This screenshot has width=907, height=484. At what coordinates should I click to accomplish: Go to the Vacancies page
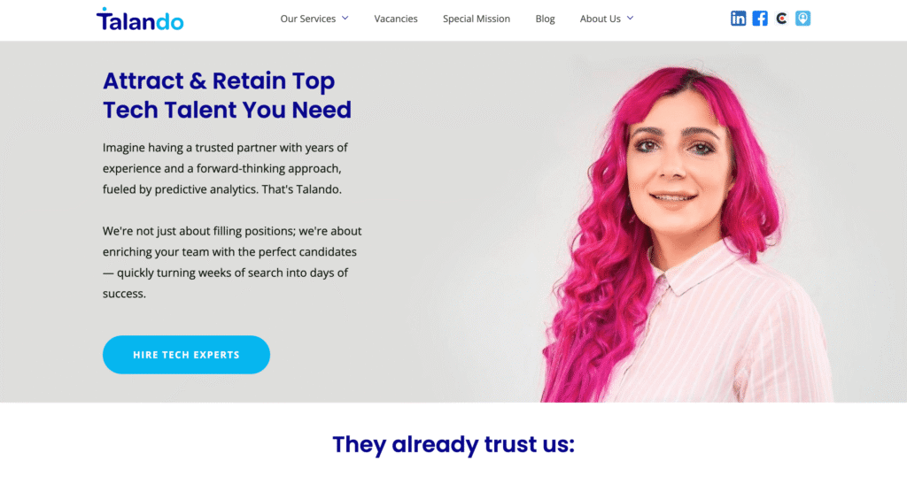point(396,19)
